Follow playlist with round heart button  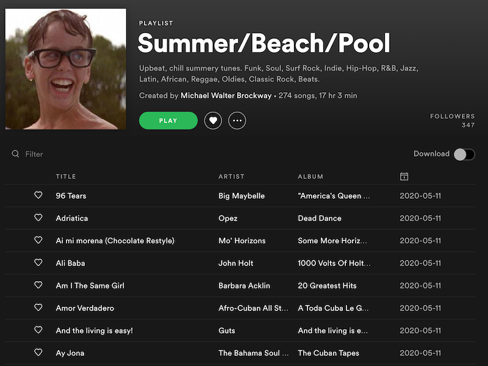212,121
